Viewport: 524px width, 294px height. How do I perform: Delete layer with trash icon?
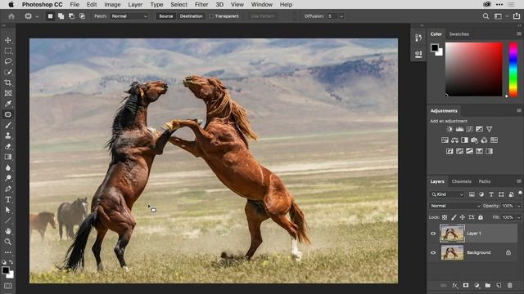509,285
